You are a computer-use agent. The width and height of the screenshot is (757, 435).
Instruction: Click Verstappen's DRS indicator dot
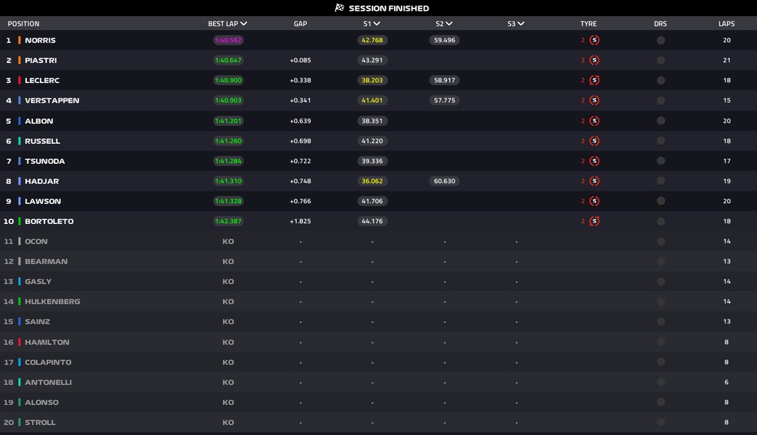(661, 101)
